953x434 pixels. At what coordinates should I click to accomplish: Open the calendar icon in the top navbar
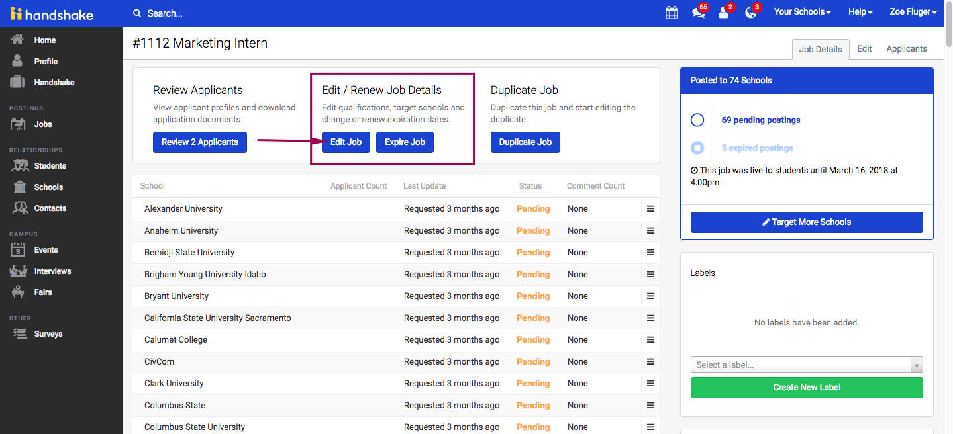point(672,13)
